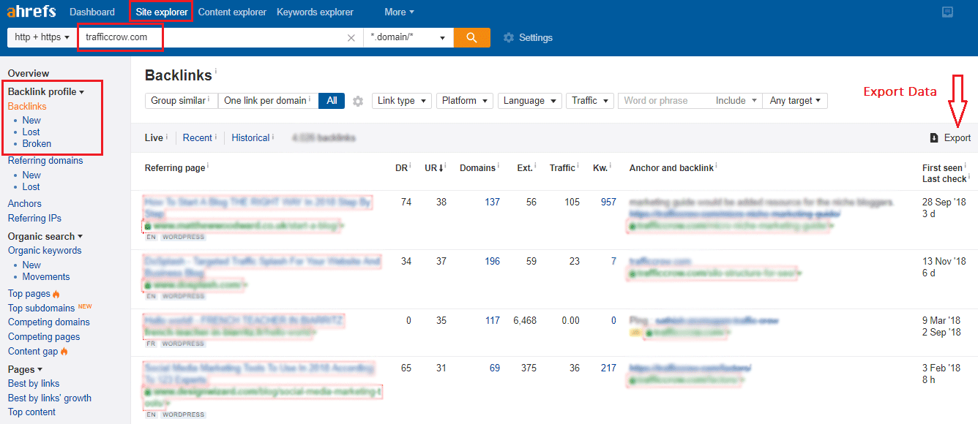The width and height of the screenshot is (978, 424).
Task: Open Top content in the sidebar
Action: pyautogui.click(x=31, y=412)
